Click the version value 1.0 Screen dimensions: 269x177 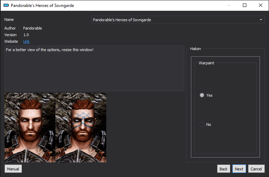[x=26, y=35]
